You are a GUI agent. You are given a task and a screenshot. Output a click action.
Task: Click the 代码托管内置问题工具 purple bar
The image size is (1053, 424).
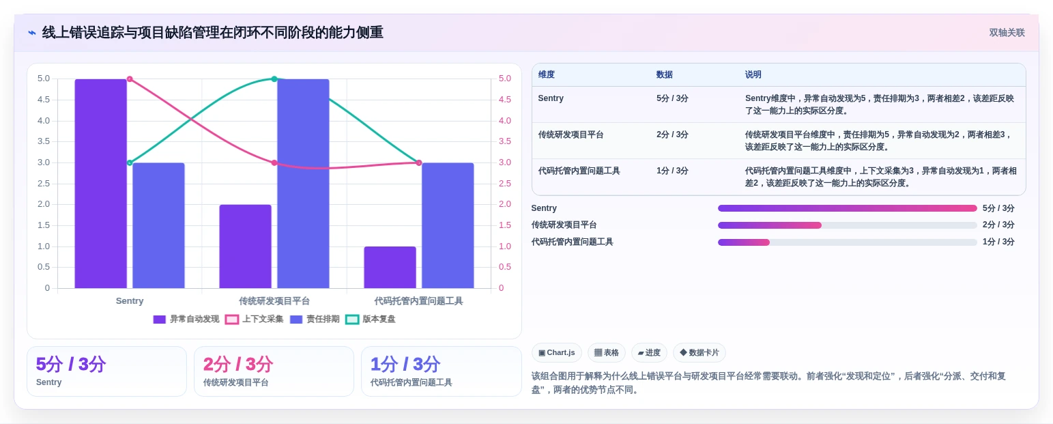click(390, 268)
